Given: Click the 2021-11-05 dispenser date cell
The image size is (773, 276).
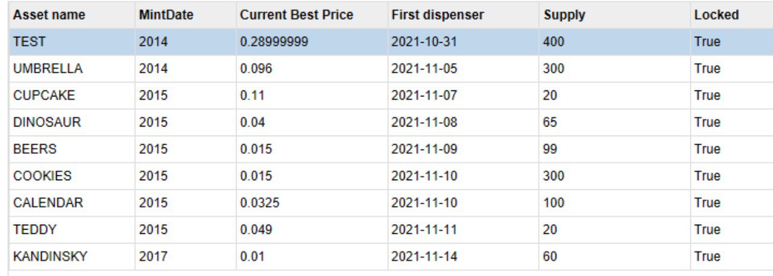Looking at the screenshot, I should point(463,69).
